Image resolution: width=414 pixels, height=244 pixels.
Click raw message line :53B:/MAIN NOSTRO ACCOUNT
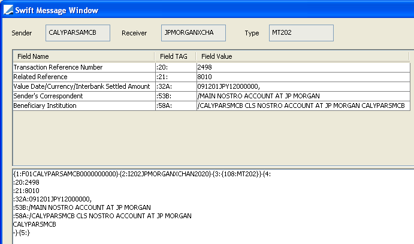coord(82,207)
